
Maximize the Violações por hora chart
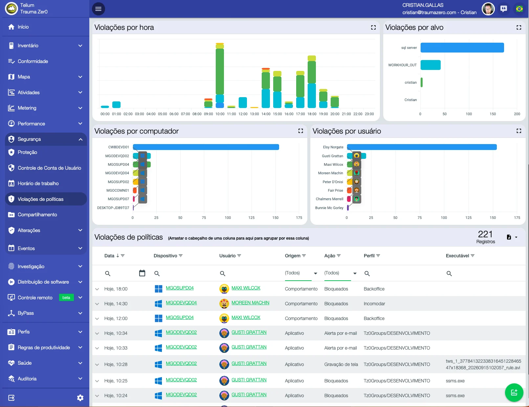pyautogui.click(x=373, y=28)
